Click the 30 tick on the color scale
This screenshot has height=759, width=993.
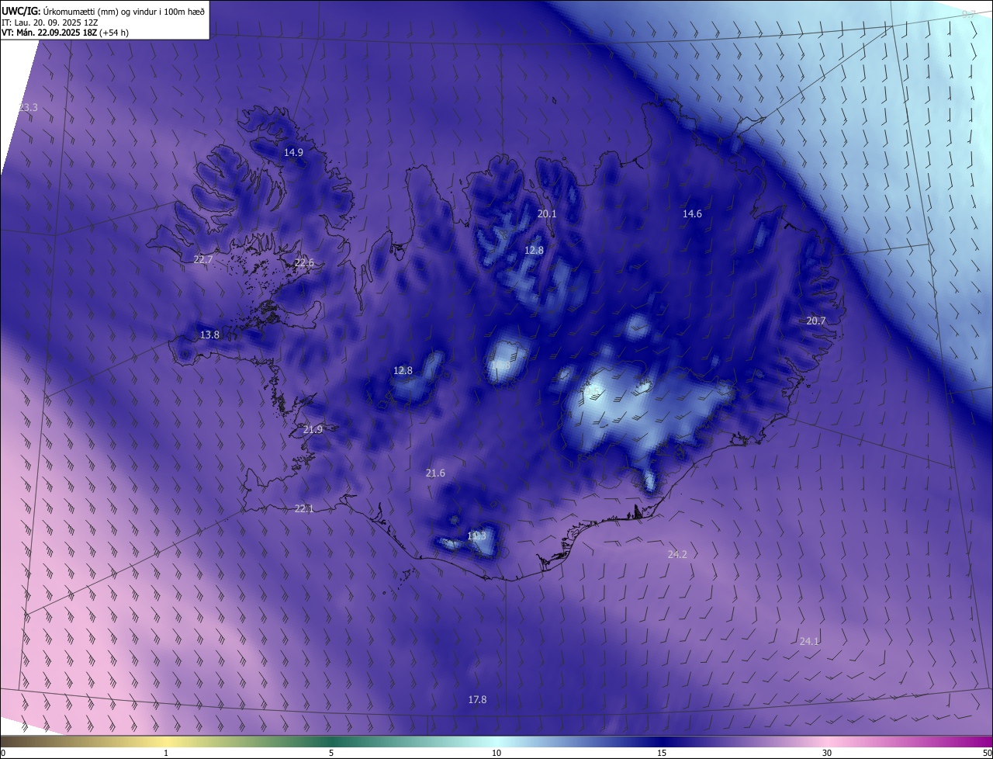(x=827, y=753)
